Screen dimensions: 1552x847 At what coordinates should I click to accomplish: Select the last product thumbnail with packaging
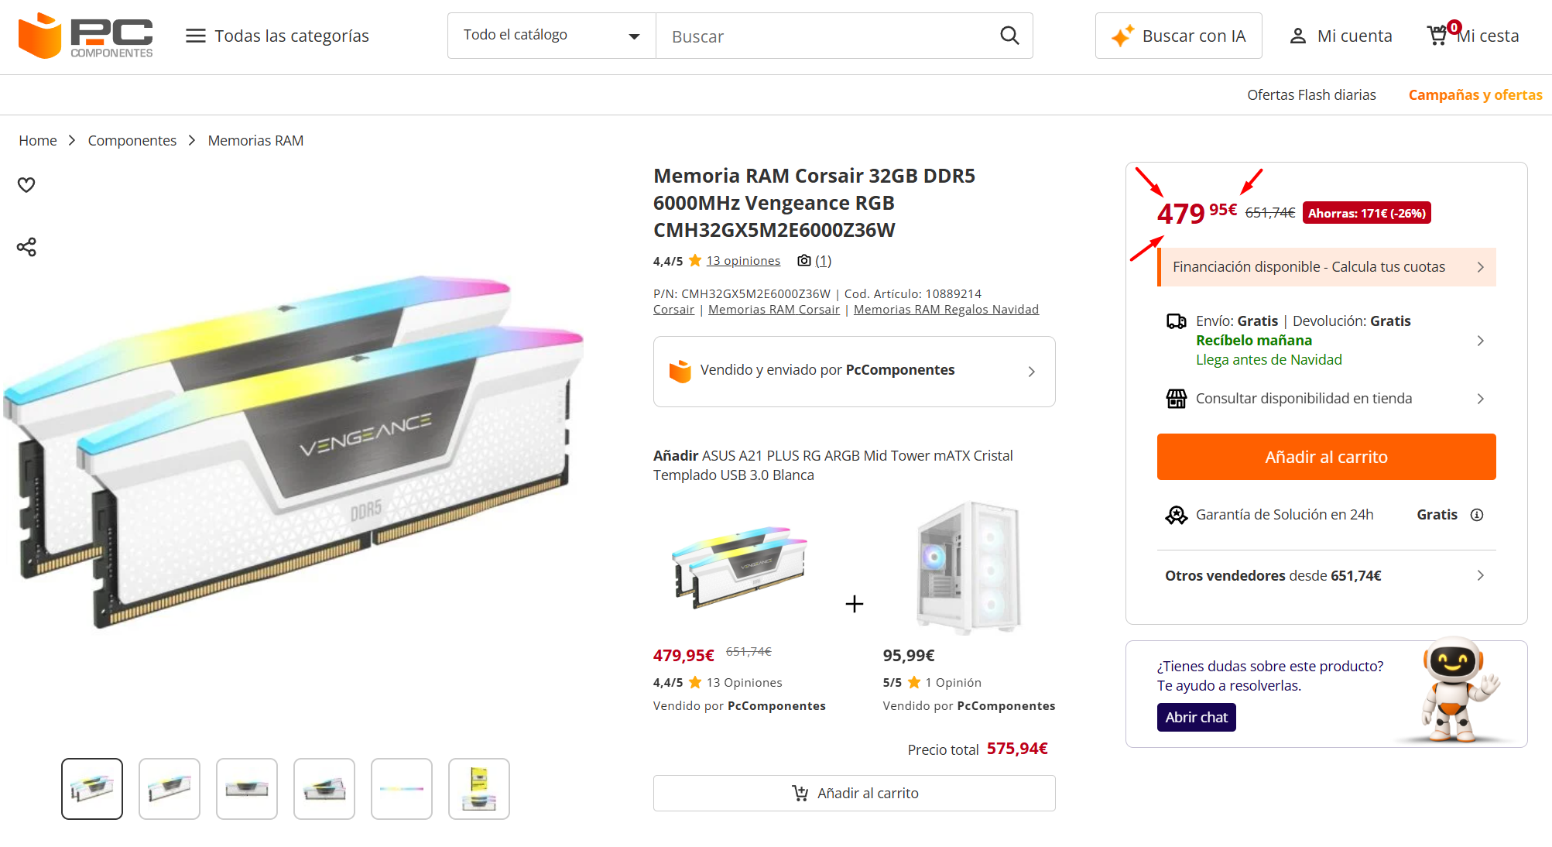tap(479, 789)
